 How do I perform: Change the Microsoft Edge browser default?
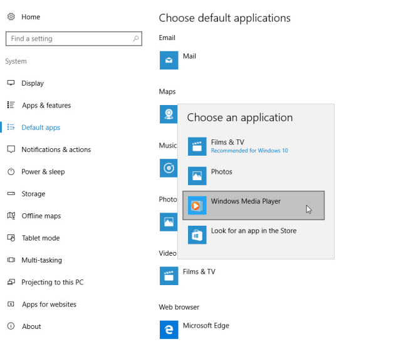pos(206,326)
